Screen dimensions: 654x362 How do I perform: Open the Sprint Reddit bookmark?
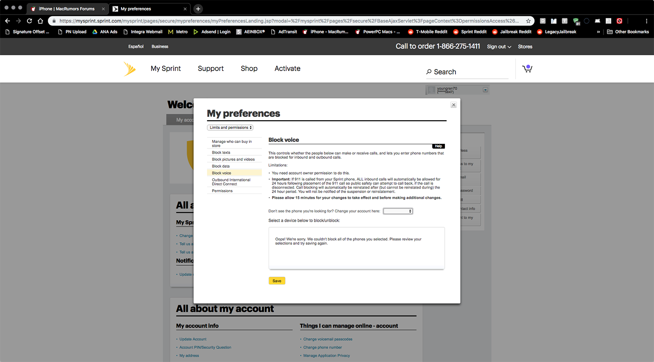click(470, 32)
